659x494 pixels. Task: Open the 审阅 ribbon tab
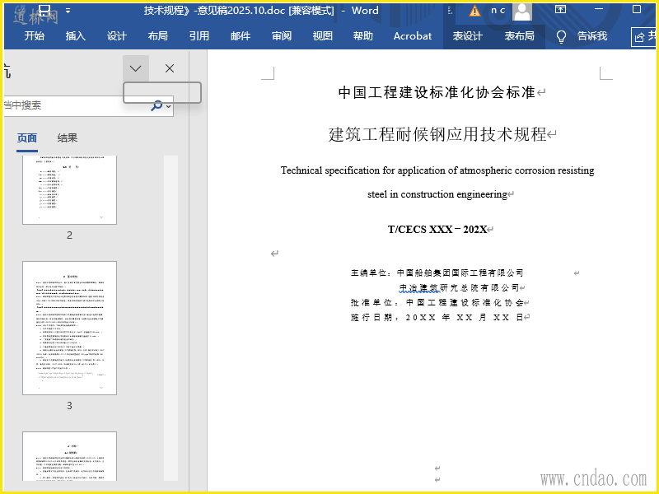click(281, 36)
